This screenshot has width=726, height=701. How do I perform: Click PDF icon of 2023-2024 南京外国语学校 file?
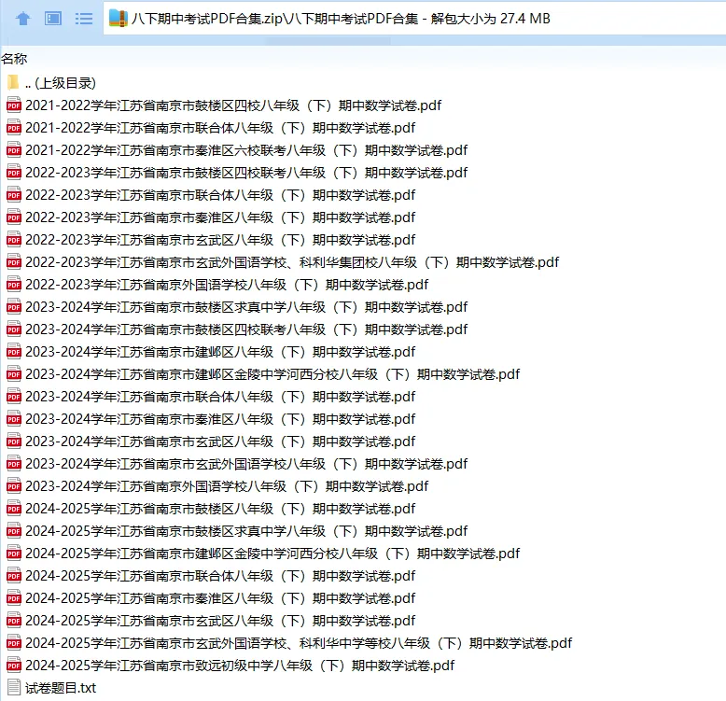14,486
